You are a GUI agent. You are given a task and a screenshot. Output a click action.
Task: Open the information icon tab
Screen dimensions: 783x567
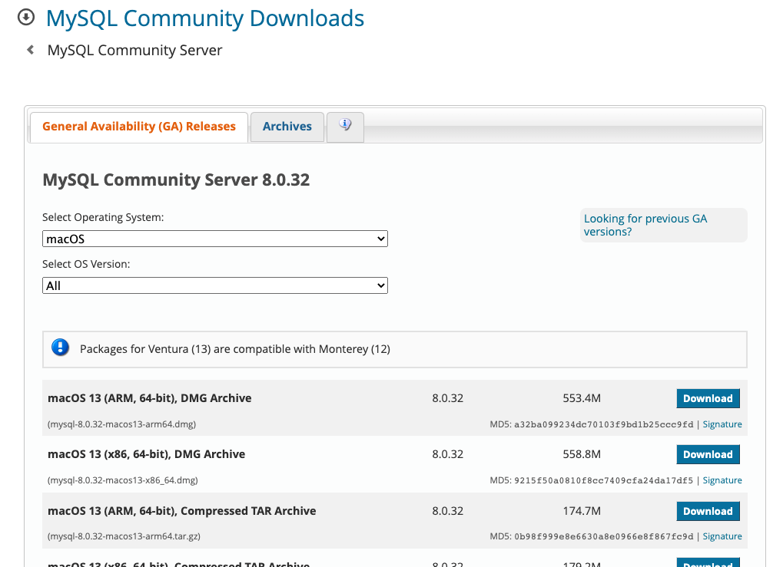(x=345, y=127)
